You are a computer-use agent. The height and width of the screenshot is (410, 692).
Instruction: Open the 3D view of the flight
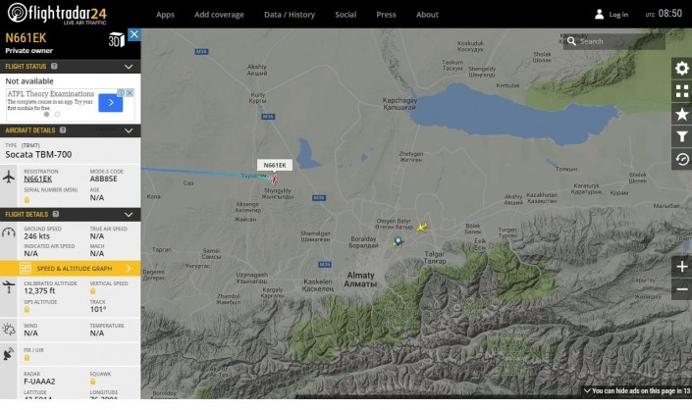[x=115, y=41]
